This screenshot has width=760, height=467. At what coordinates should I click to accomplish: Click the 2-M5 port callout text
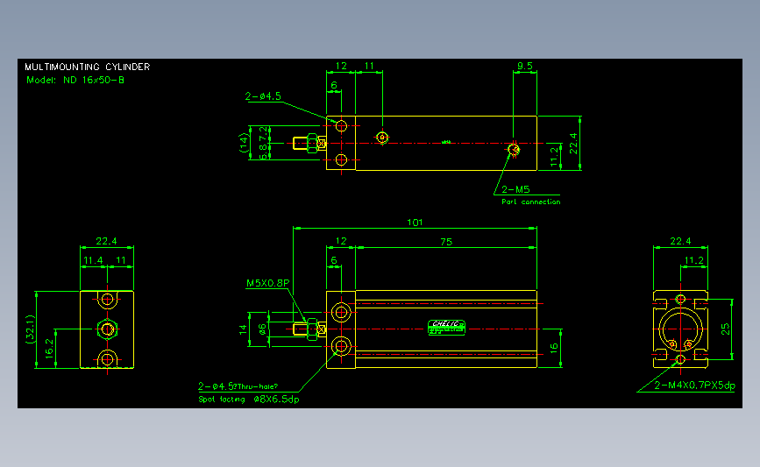[515, 189]
